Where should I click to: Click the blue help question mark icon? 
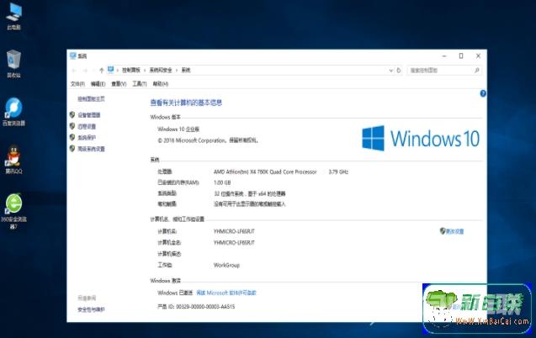point(483,93)
